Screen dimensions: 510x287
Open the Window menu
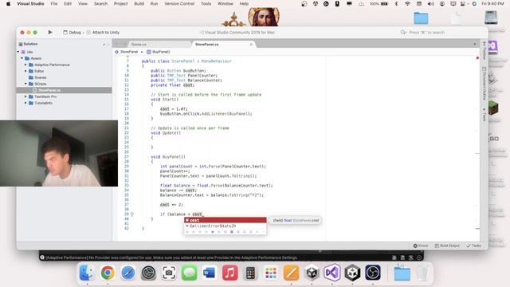click(225, 3)
